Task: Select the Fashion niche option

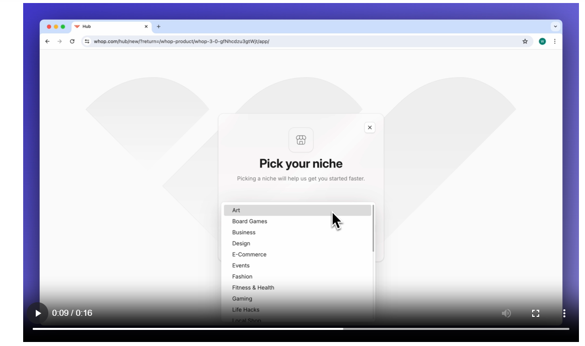Action: point(298,277)
